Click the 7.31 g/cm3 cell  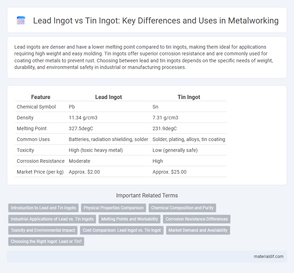click(165, 118)
